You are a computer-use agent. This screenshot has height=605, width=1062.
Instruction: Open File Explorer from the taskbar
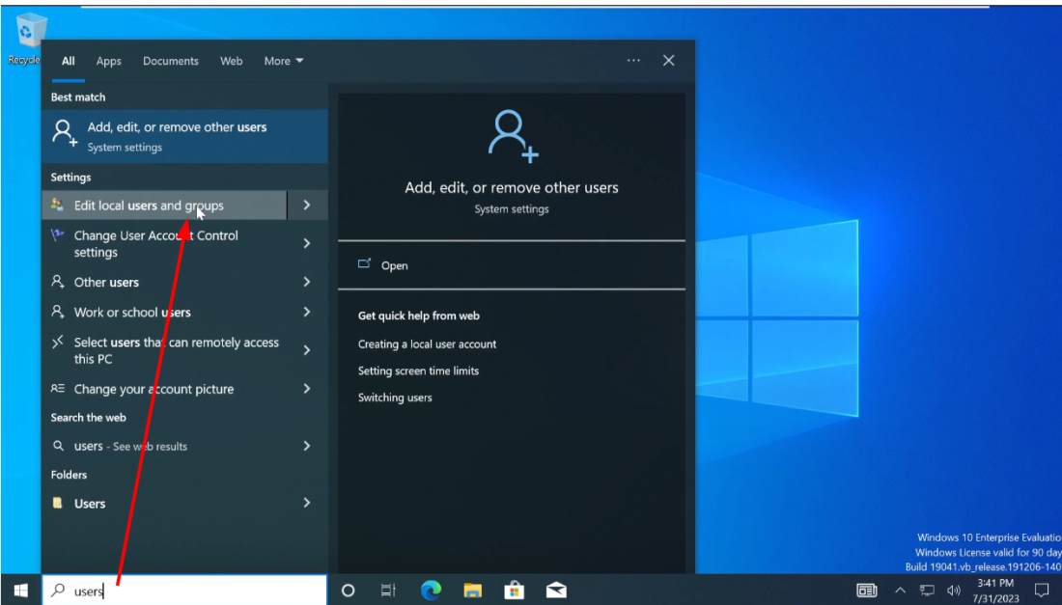pyautogui.click(x=472, y=590)
